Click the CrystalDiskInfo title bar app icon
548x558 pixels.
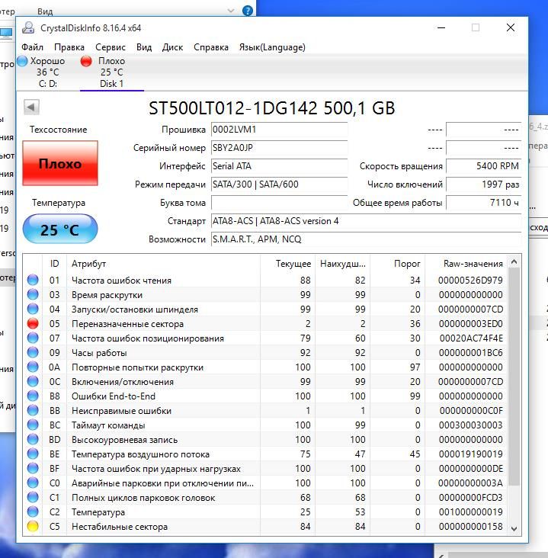28,27
